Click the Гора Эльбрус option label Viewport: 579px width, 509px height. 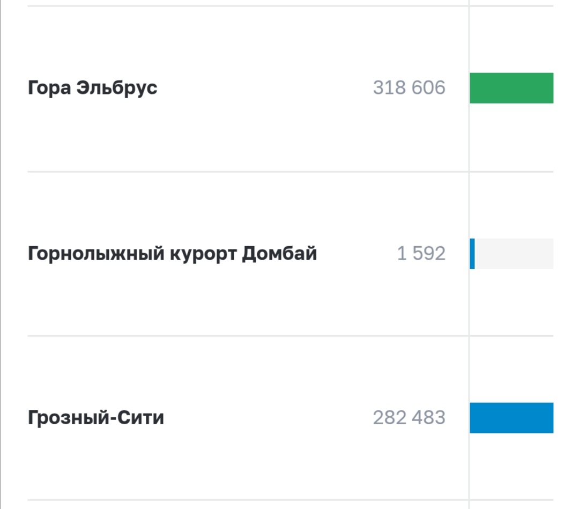[x=92, y=87]
